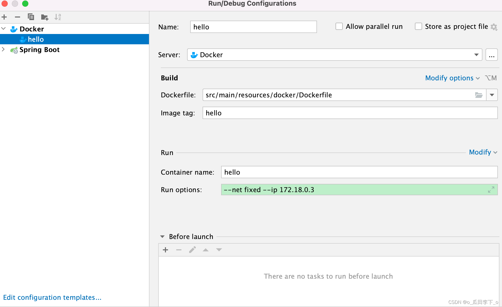The image size is (502, 307).
Task: Expand the Spring Boot tree node
Action: click(x=4, y=49)
